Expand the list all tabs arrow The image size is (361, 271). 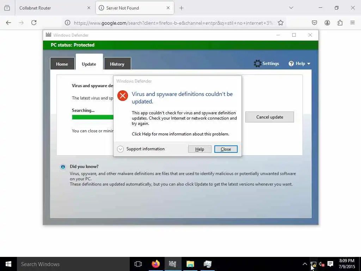291,8
